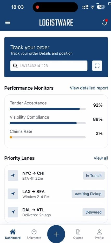Click the search magnifier icon

[15, 66]
